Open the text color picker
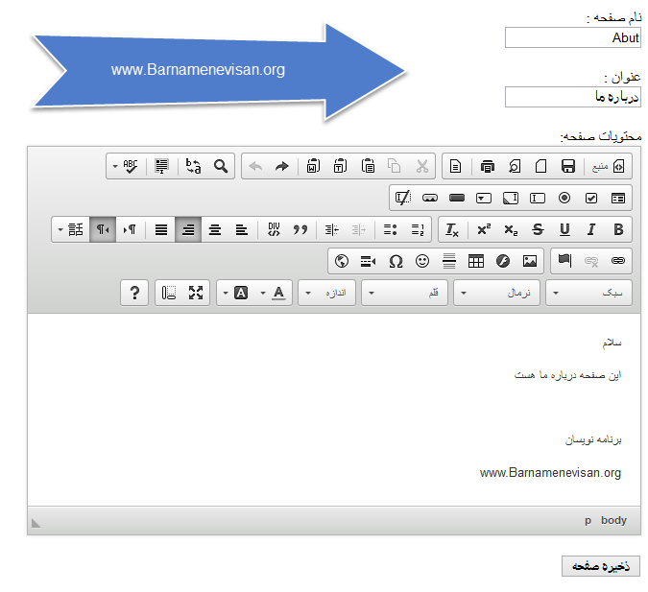This screenshot has height=592, width=648. (x=278, y=293)
